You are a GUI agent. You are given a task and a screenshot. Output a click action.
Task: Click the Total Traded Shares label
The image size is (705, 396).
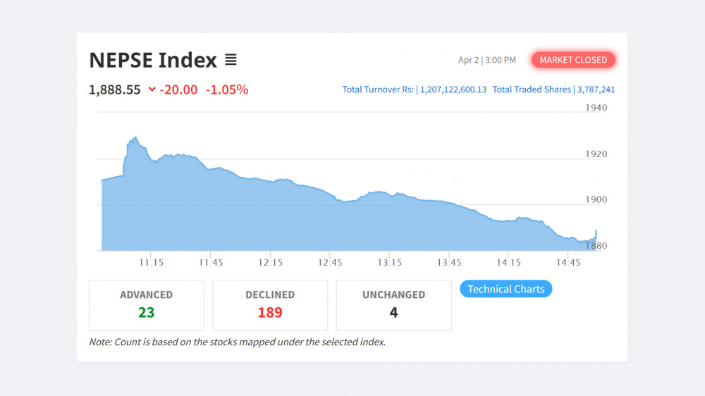point(532,89)
